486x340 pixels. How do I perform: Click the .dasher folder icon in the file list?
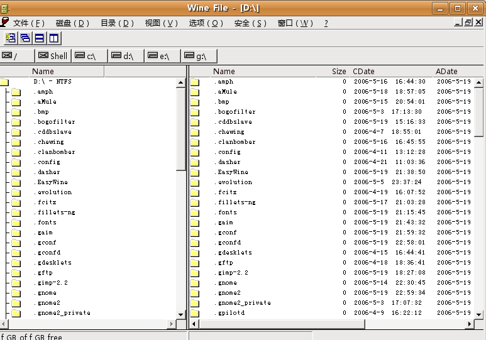(x=195, y=162)
